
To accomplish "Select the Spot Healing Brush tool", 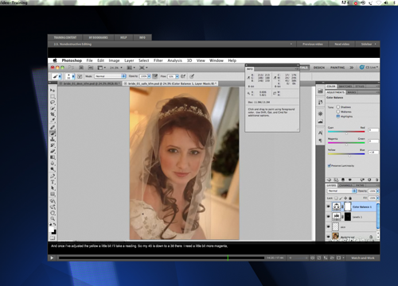I will [53, 127].
